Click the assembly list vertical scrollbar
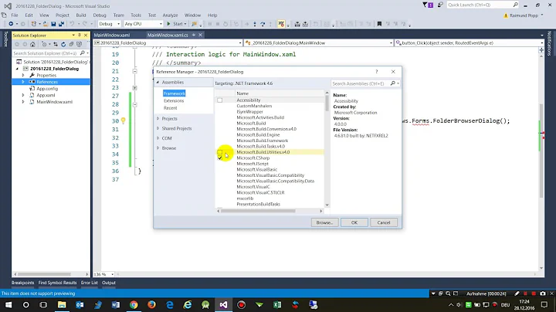This screenshot has height=312, width=556. (327, 103)
